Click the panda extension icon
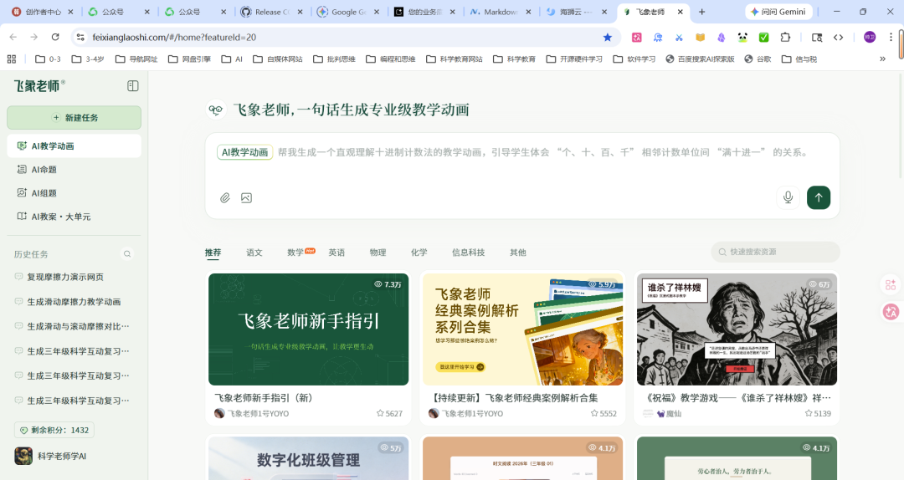This screenshot has width=904, height=480. (x=742, y=37)
